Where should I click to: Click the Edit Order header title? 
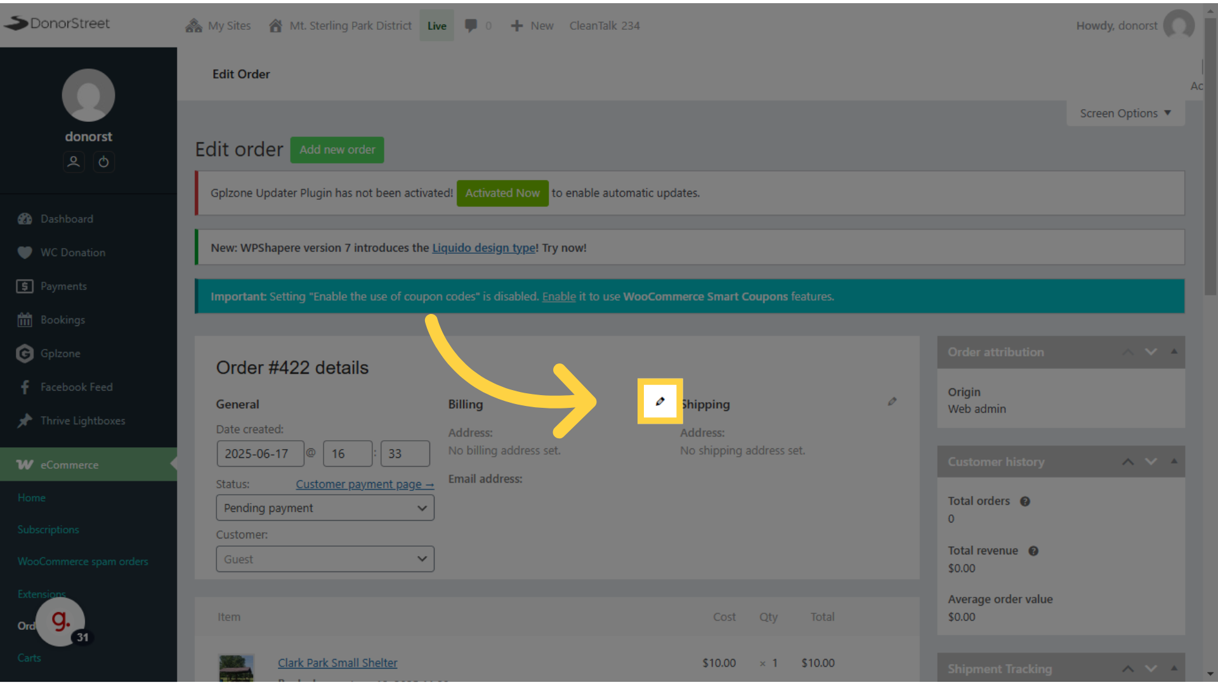[241, 74]
